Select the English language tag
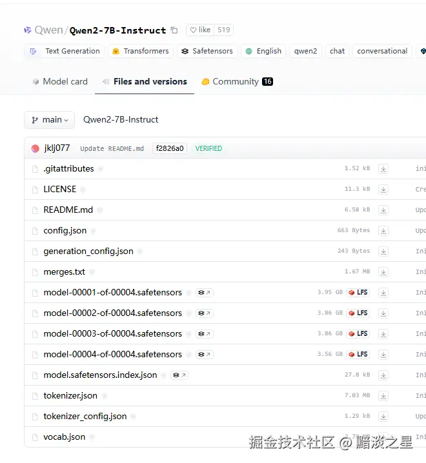The height and width of the screenshot is (463, 426). tap(263, 51)
